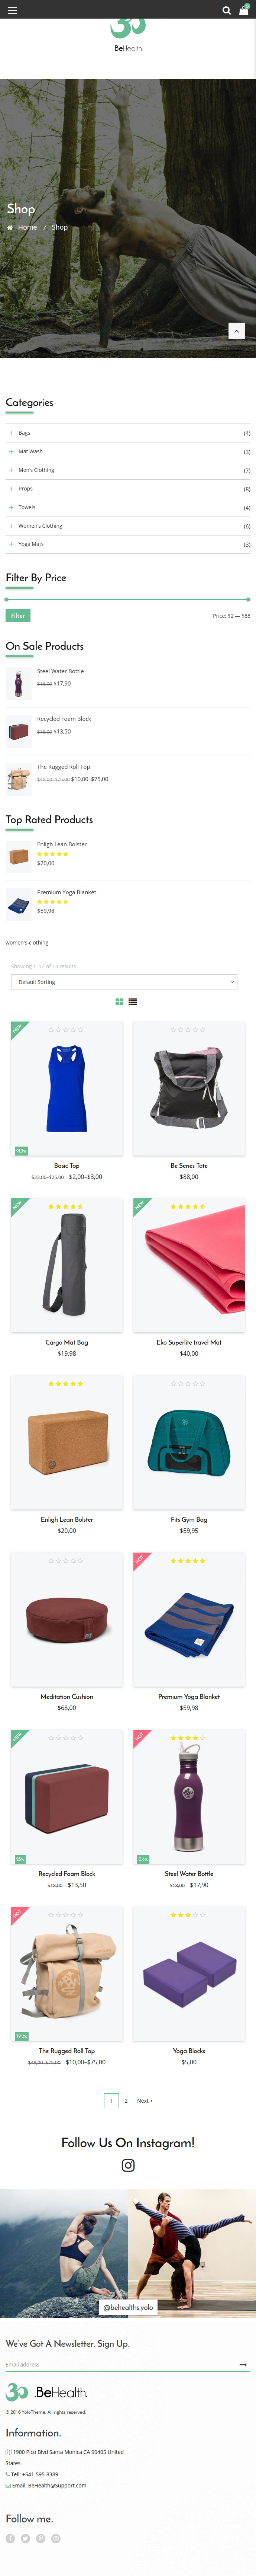Open Steel Water Bottle sale link
This screenshot has width=256, height=2576.
pos(60,671)
